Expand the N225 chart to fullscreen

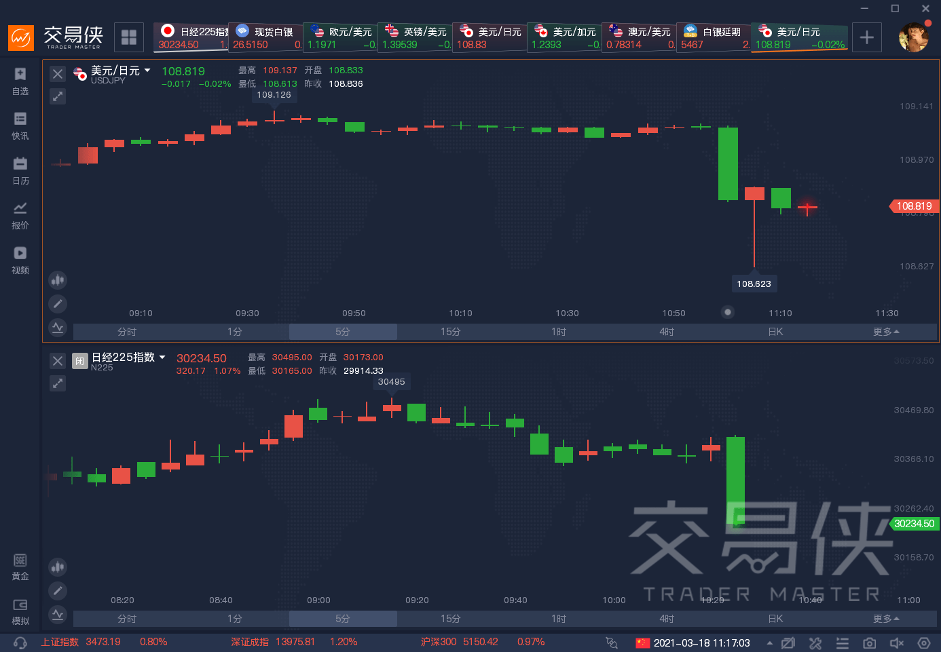(x=58, y=383)
